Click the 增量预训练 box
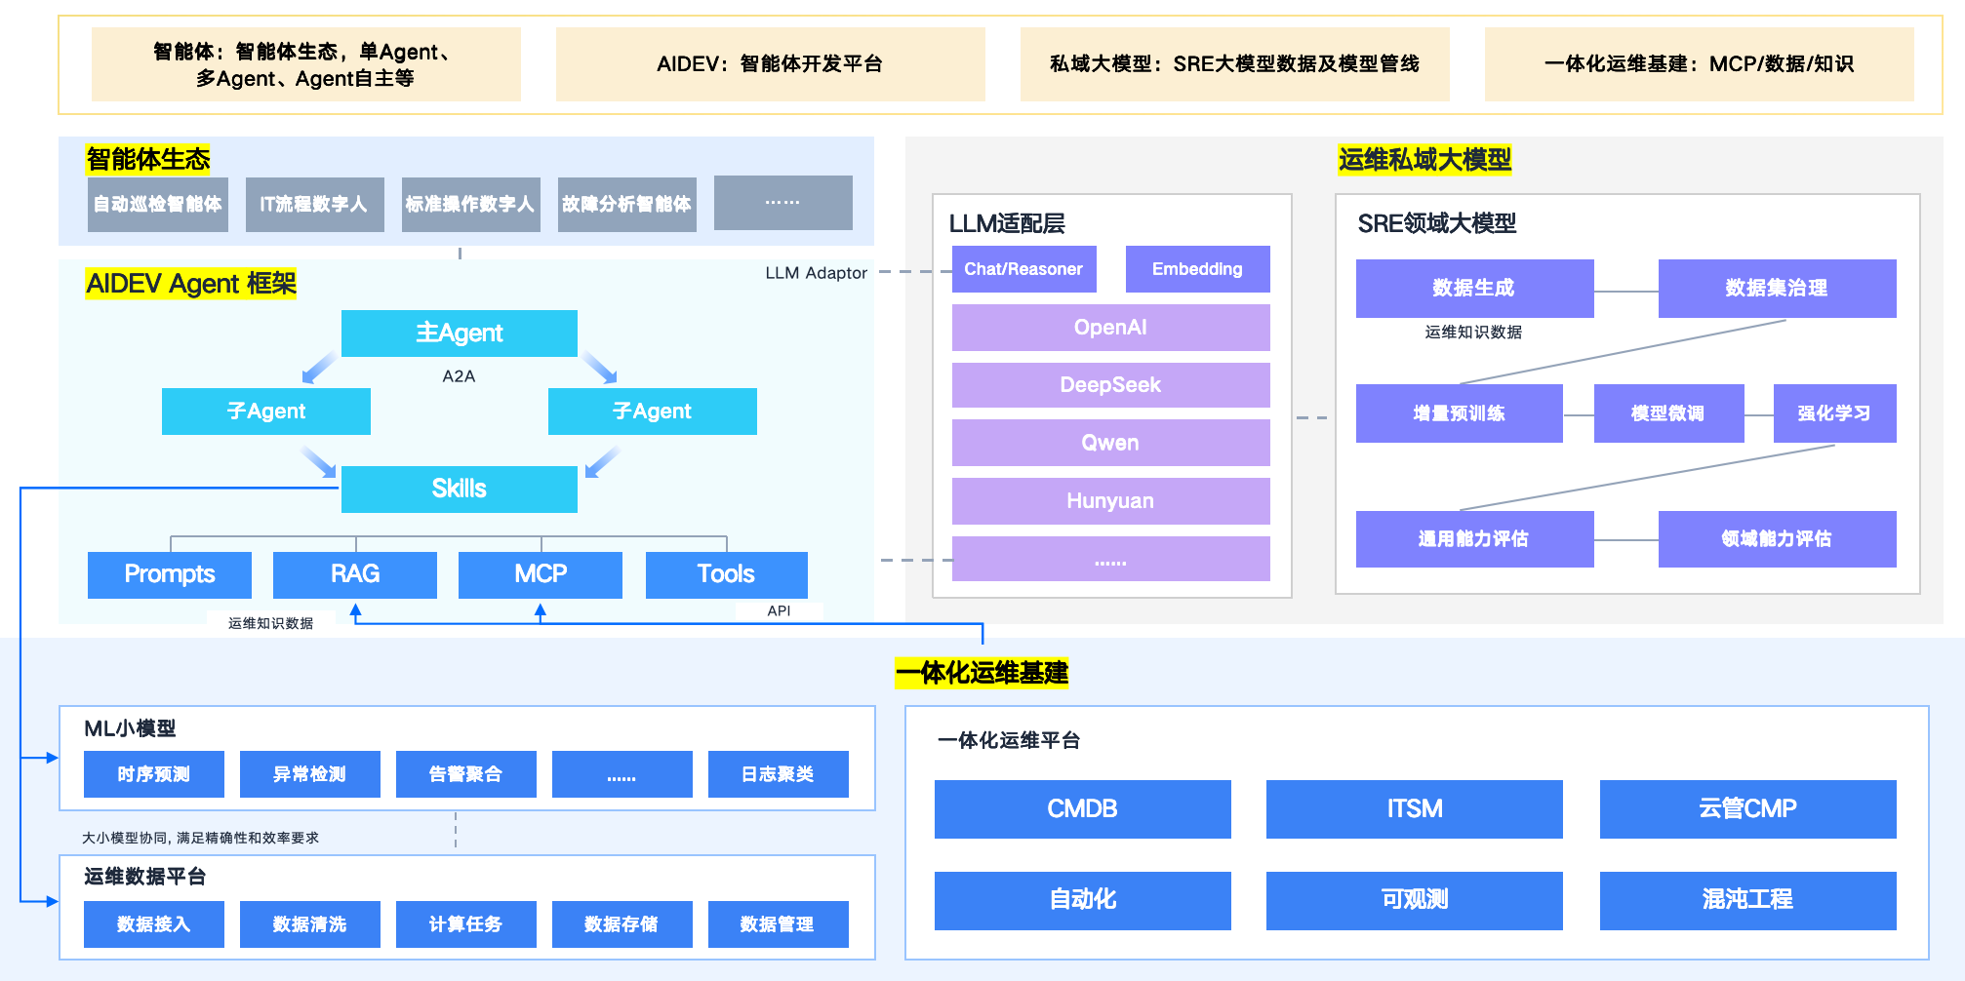The width and height of the screenshot is (1965, 981). [1459, 413]
